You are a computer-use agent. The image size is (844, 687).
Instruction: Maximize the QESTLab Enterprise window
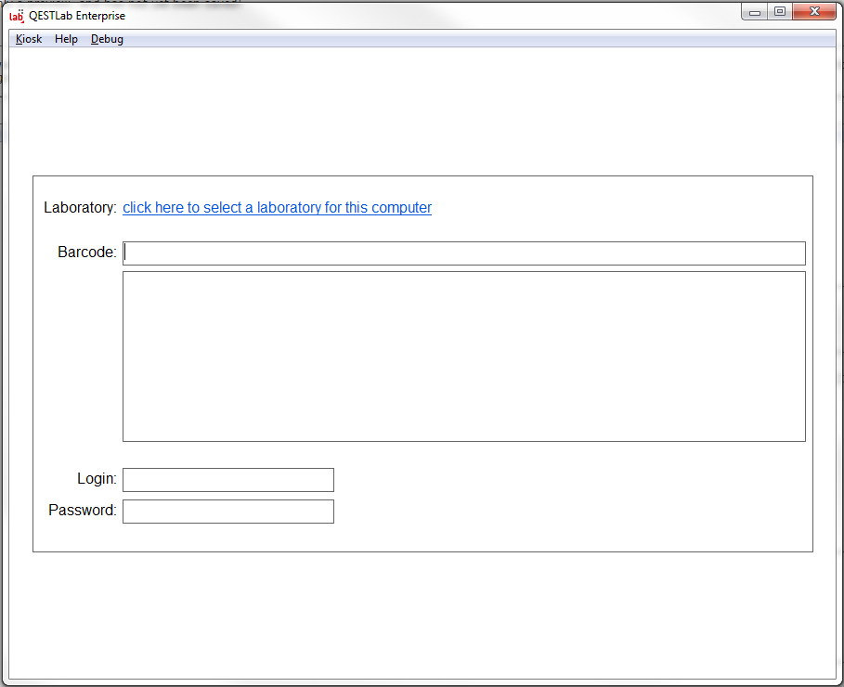coord(780,12)
